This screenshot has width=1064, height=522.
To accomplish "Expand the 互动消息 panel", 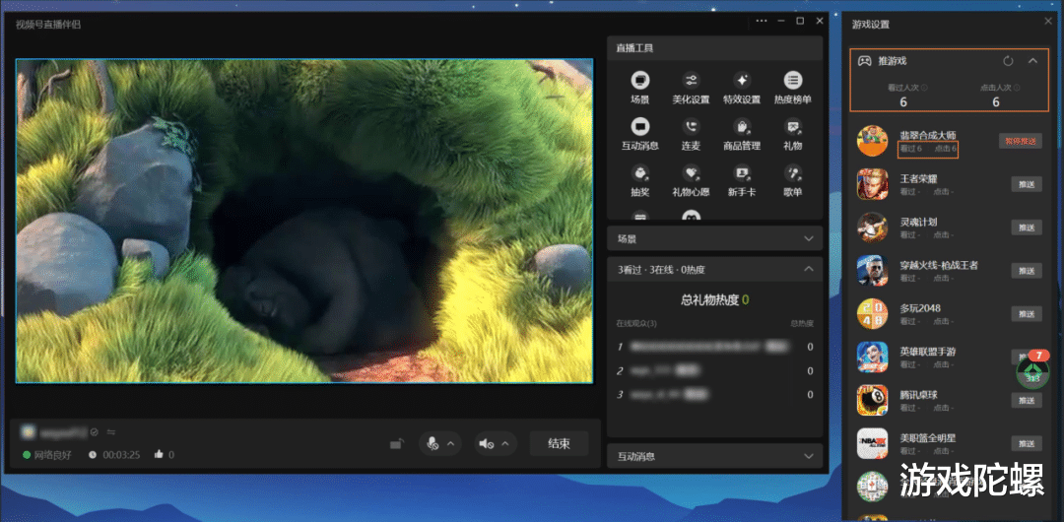I will coord(809,456).
